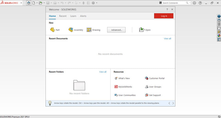The height and width of the screenshot is (118, 221).
Task: Click the Open file icon in the top toolbar
Action: coord(41,3)
